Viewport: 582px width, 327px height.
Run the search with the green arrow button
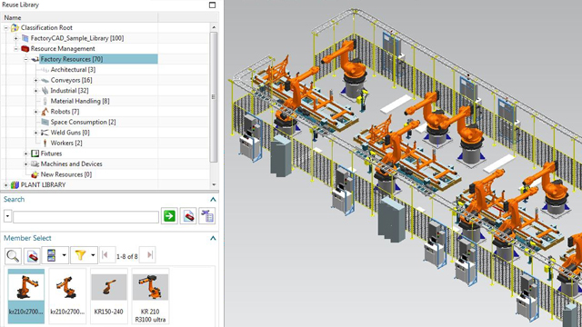(x=169, y=216)
